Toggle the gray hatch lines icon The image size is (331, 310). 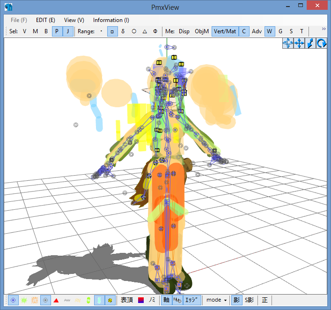[x=67, y=300]
